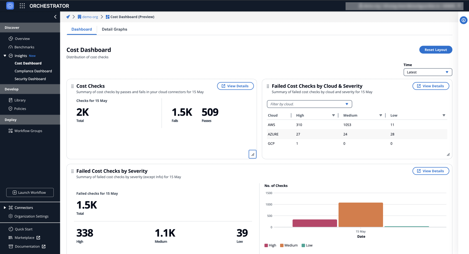This screenshot has height=254, width=469.
Task: Open the Library section under Develop
Action: pyautogui.click(x=20, y=100)
